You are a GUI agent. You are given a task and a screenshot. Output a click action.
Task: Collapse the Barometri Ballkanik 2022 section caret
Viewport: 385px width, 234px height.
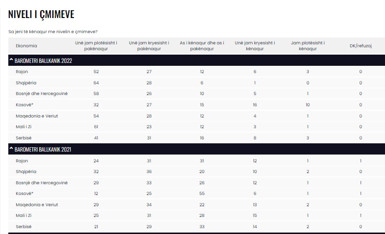click(11, 60)
